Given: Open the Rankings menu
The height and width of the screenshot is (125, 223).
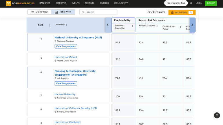Looking at the screenshot, I should (x=45, y=3).
